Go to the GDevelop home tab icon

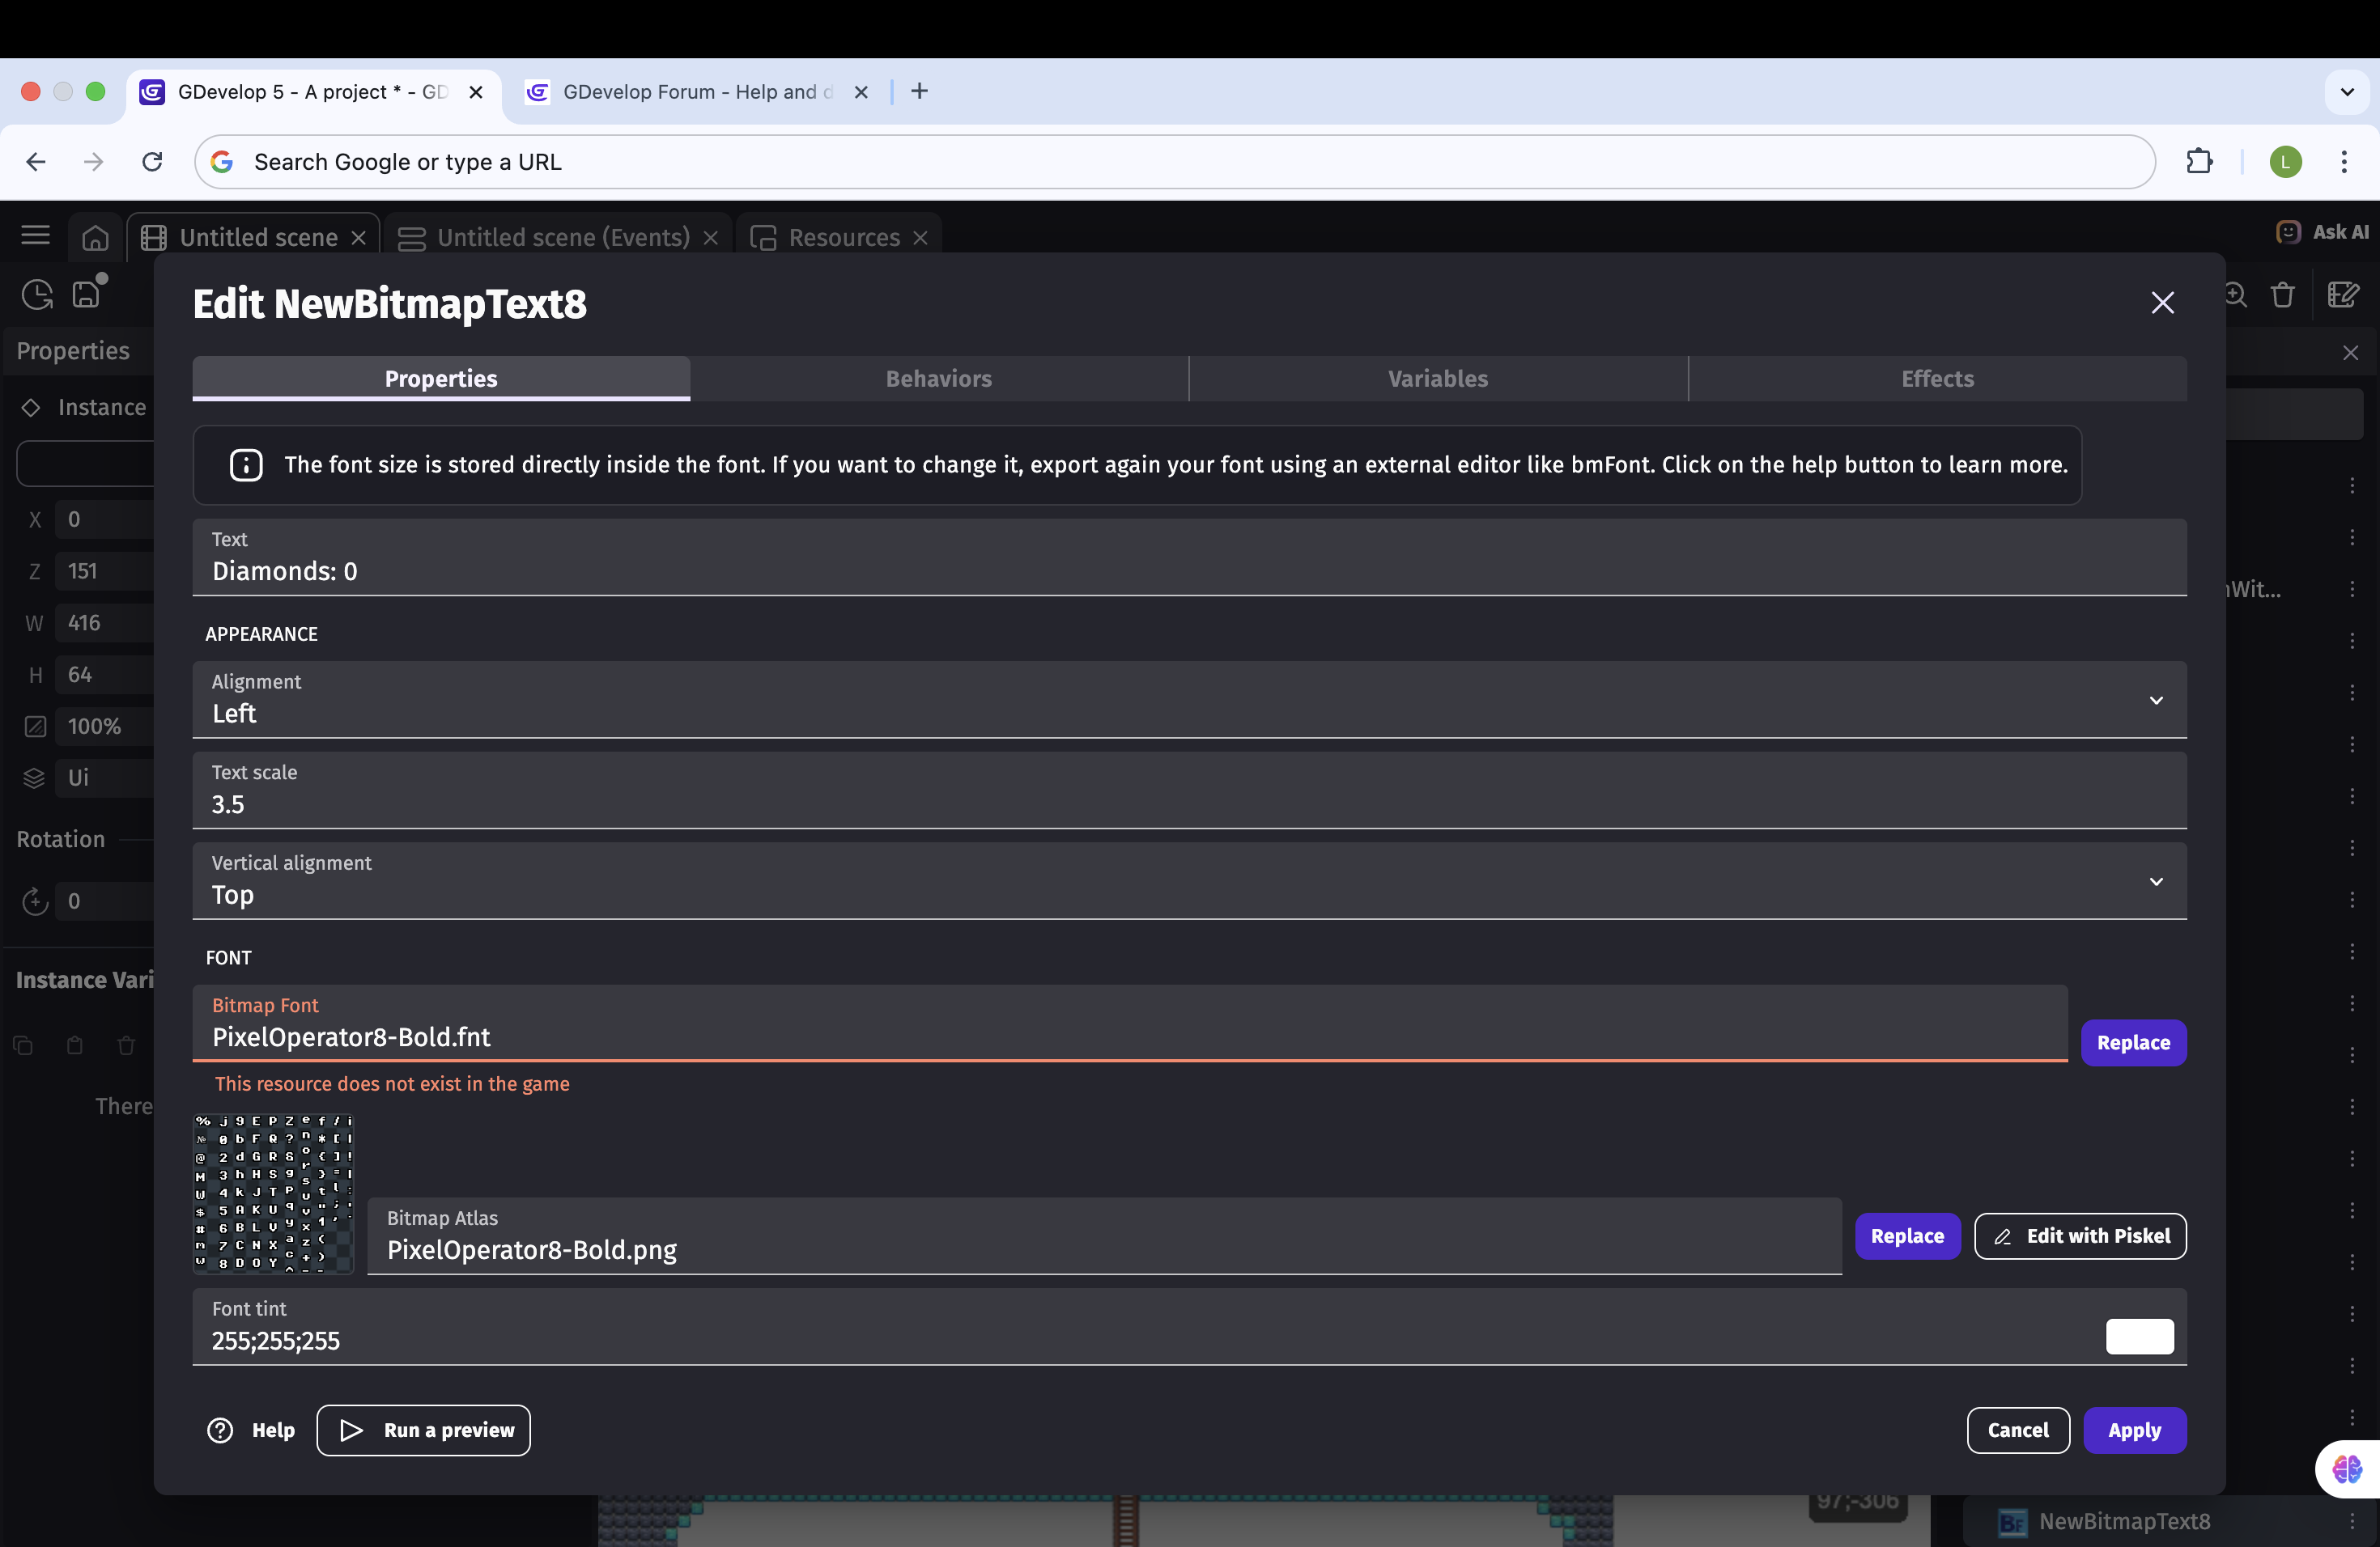coord(95,237)
